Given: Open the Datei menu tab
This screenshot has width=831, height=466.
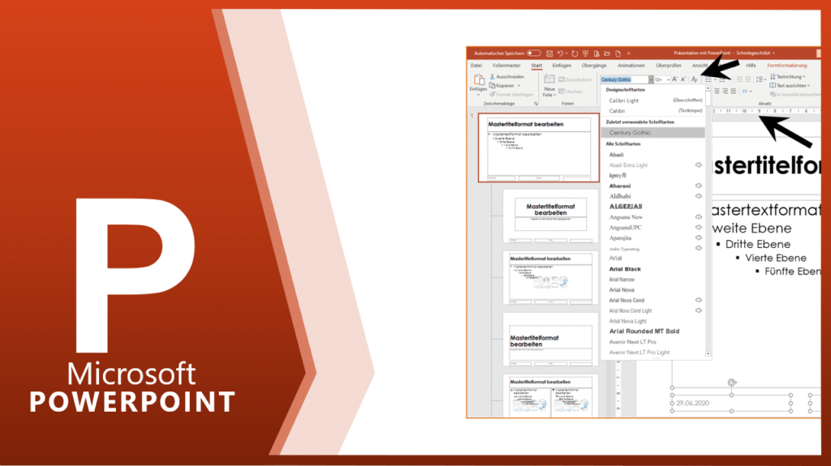Looking at the screenshot, I should pyautogui.click(x=476, y=66).
